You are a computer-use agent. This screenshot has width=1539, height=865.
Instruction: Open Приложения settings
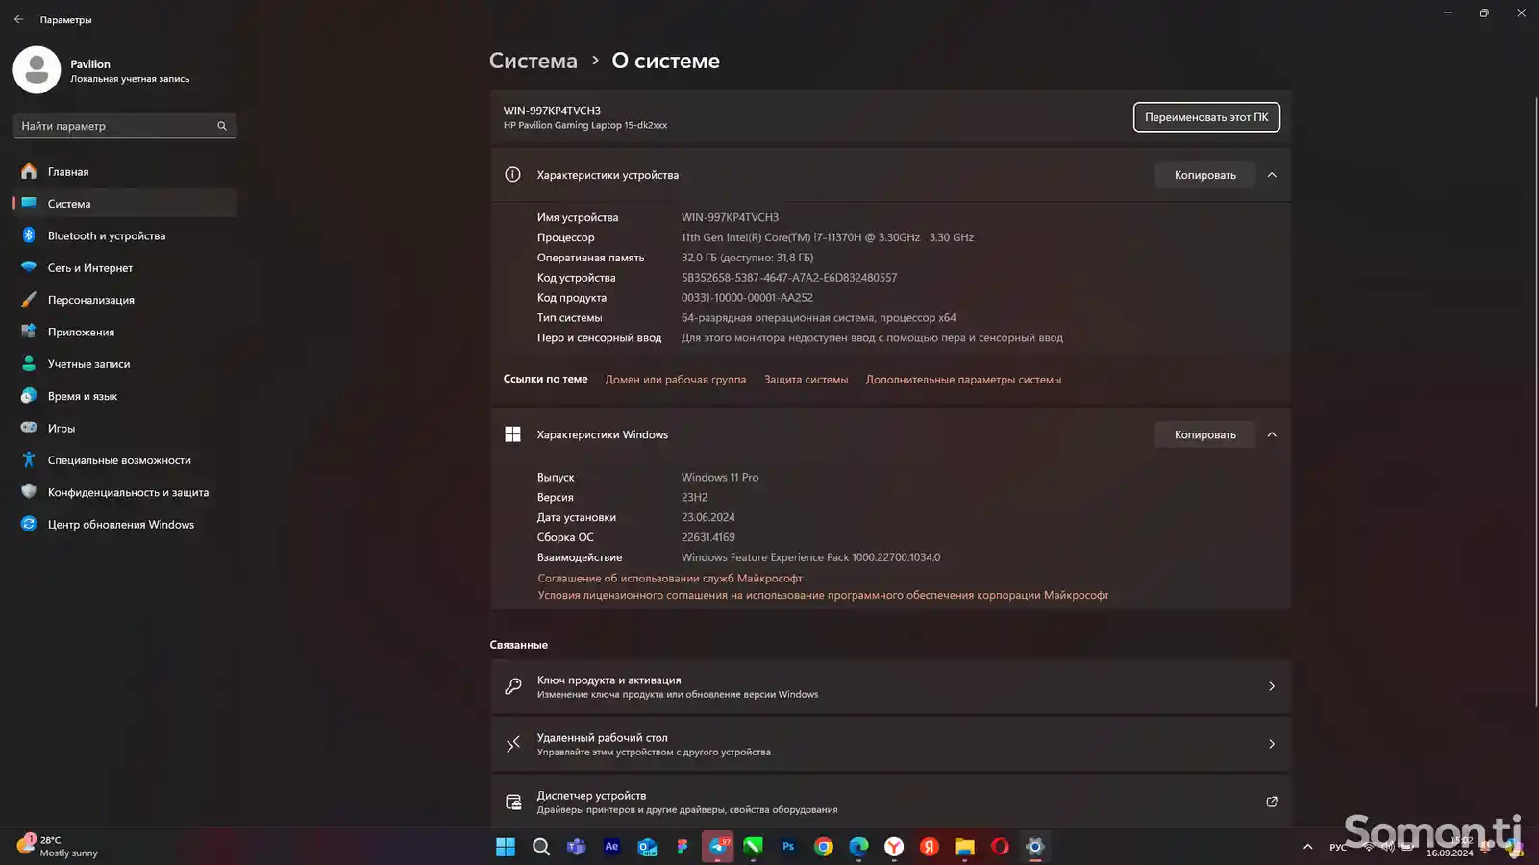[125, 332]
